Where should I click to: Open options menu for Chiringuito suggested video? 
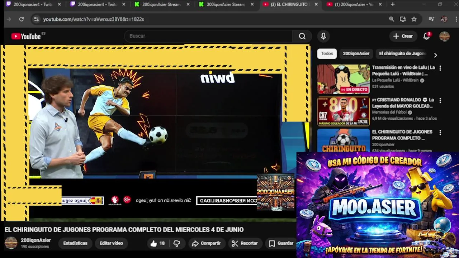click(440, 133)
